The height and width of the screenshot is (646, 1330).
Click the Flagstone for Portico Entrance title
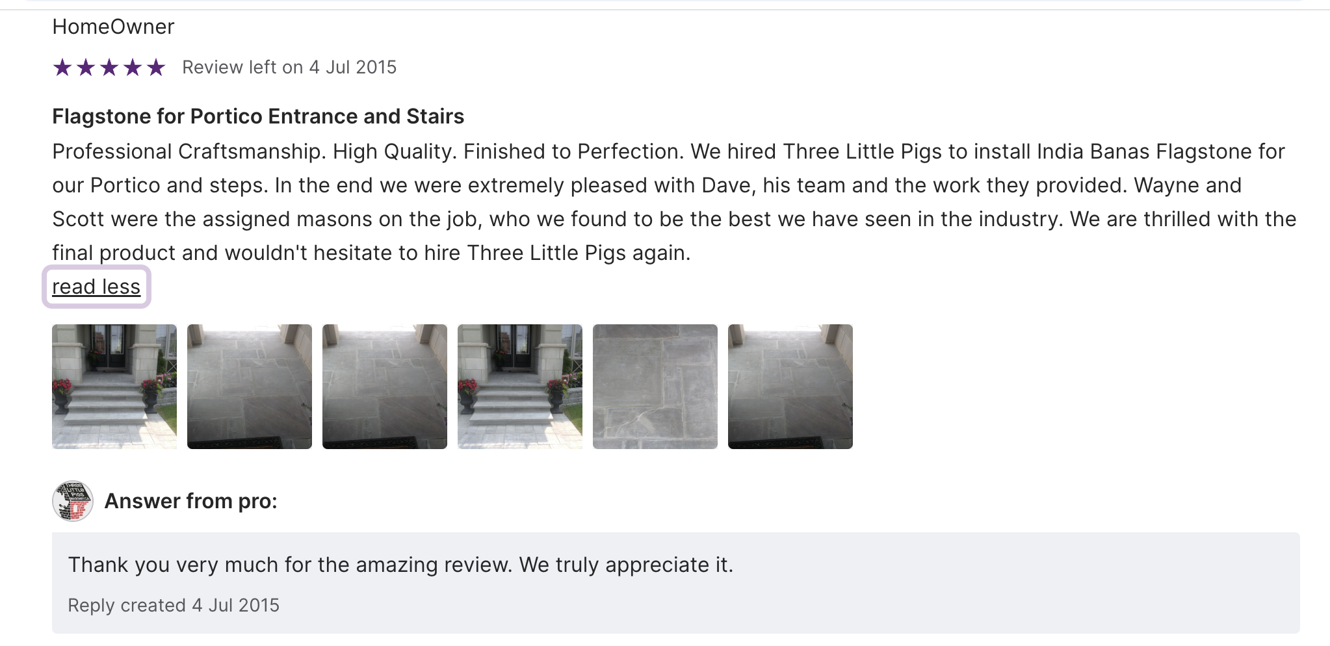[258, 116]
